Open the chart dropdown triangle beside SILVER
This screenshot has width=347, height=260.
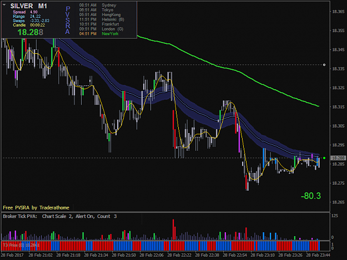tap(4, 4)
